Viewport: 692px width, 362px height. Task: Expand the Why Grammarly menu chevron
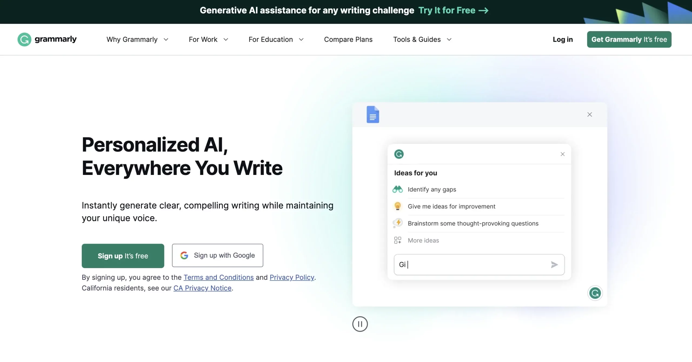166,39
